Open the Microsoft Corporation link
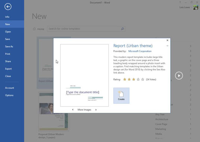The image size is (200, 142). click(140, 51)
